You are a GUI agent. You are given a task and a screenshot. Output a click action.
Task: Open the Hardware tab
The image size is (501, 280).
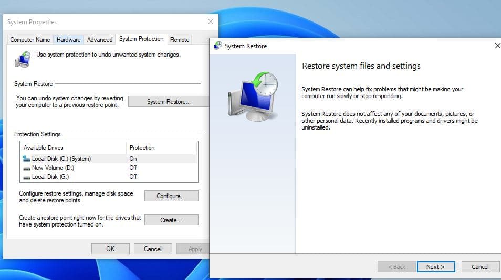pyautogui.click(x=69, y=40)
